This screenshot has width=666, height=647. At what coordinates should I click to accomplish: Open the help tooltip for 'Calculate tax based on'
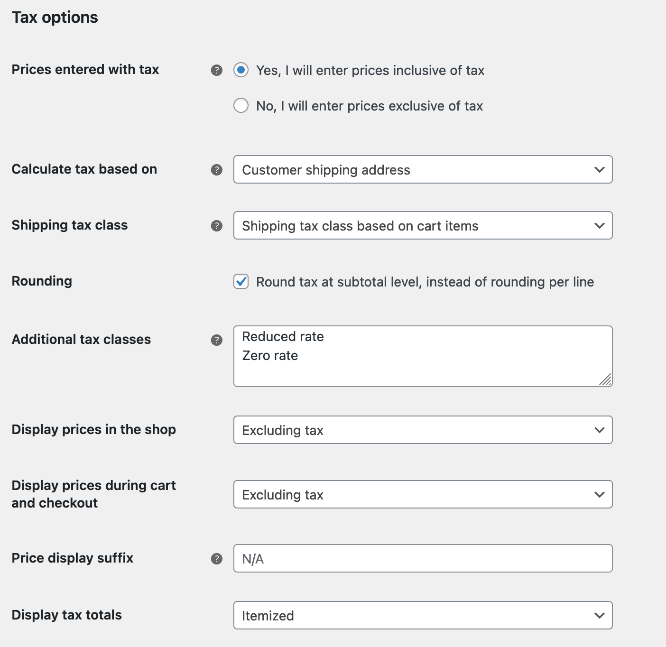[217, 169]
